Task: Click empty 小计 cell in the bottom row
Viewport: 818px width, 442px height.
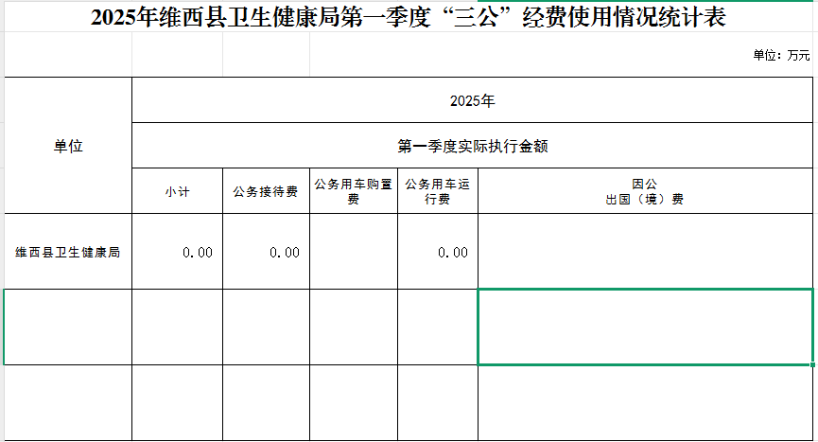Action: coord(177,402)
